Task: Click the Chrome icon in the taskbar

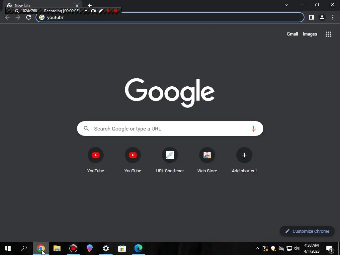Action: [x=41, y=248]
